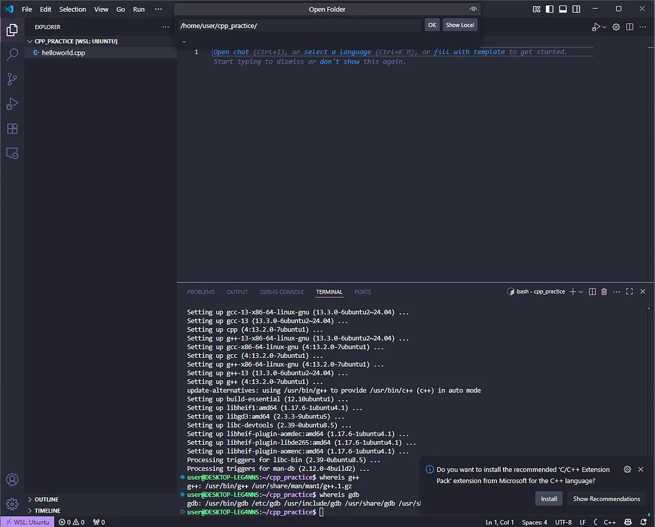Switch to the PORTS tab
Image resolution: width=655 pixels, height=527 pixels.
[363, 292]
